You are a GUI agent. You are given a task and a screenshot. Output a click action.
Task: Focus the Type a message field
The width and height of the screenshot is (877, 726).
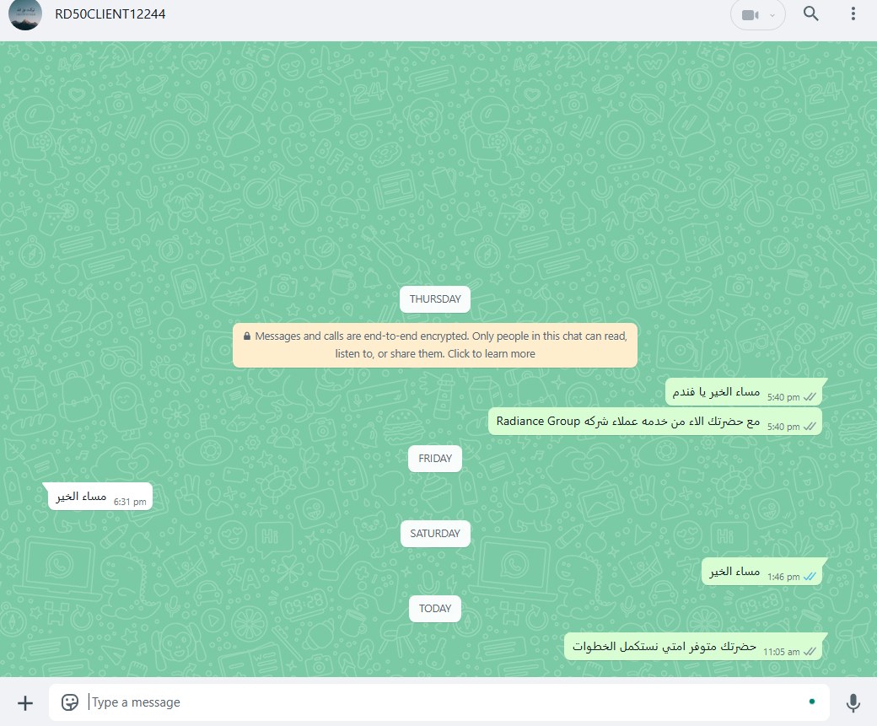click(439, 702)
